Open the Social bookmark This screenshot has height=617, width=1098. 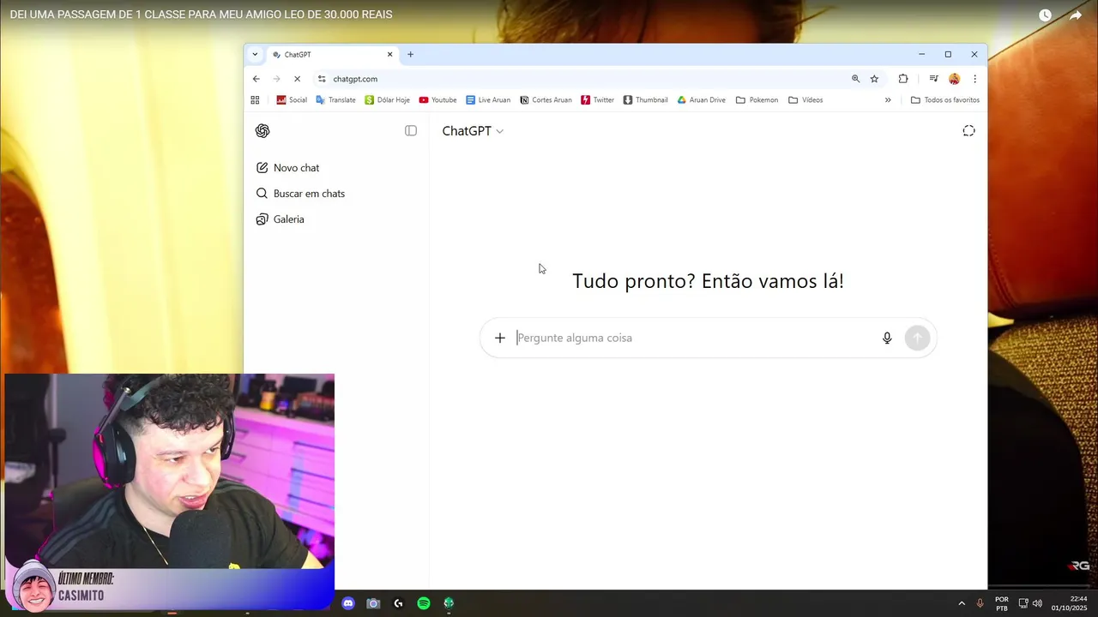coord(291,100)
